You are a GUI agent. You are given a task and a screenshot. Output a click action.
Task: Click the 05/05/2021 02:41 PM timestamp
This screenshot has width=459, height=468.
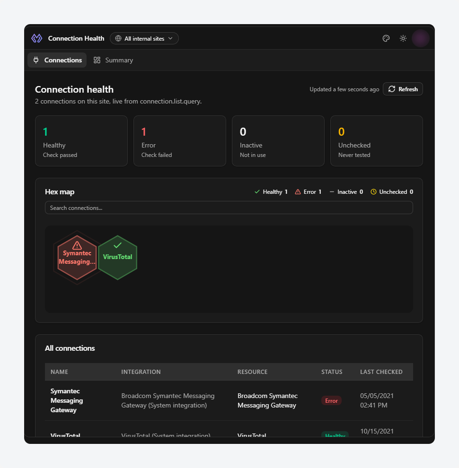tap(377, 400)
